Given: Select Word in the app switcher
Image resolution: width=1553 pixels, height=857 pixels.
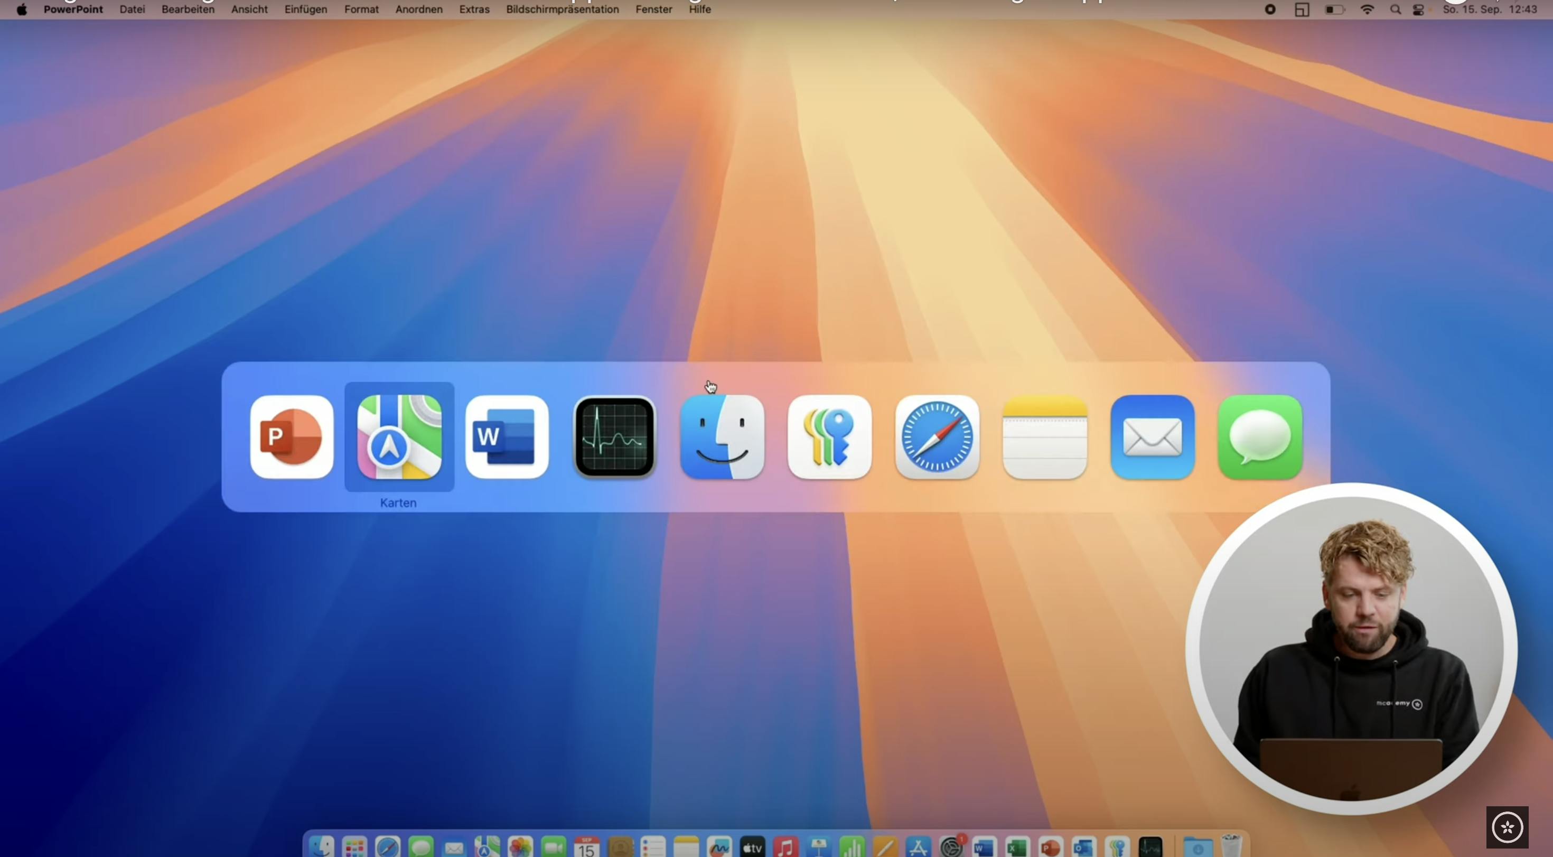Looking at the screenshot, I should (507, 436).
